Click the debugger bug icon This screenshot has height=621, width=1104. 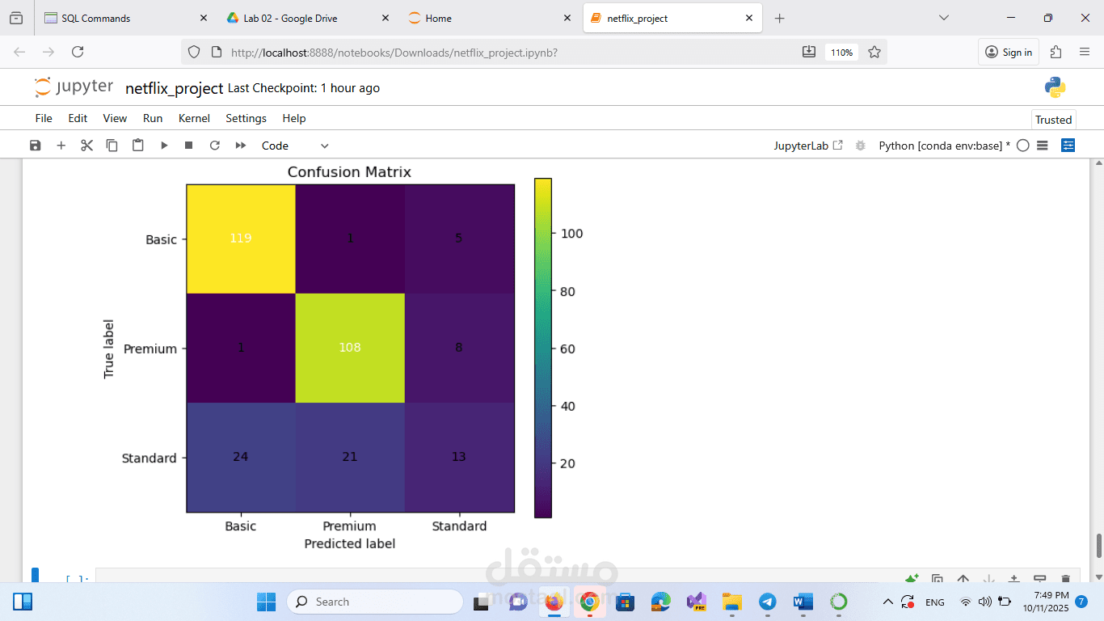click(x=861, y=146)
